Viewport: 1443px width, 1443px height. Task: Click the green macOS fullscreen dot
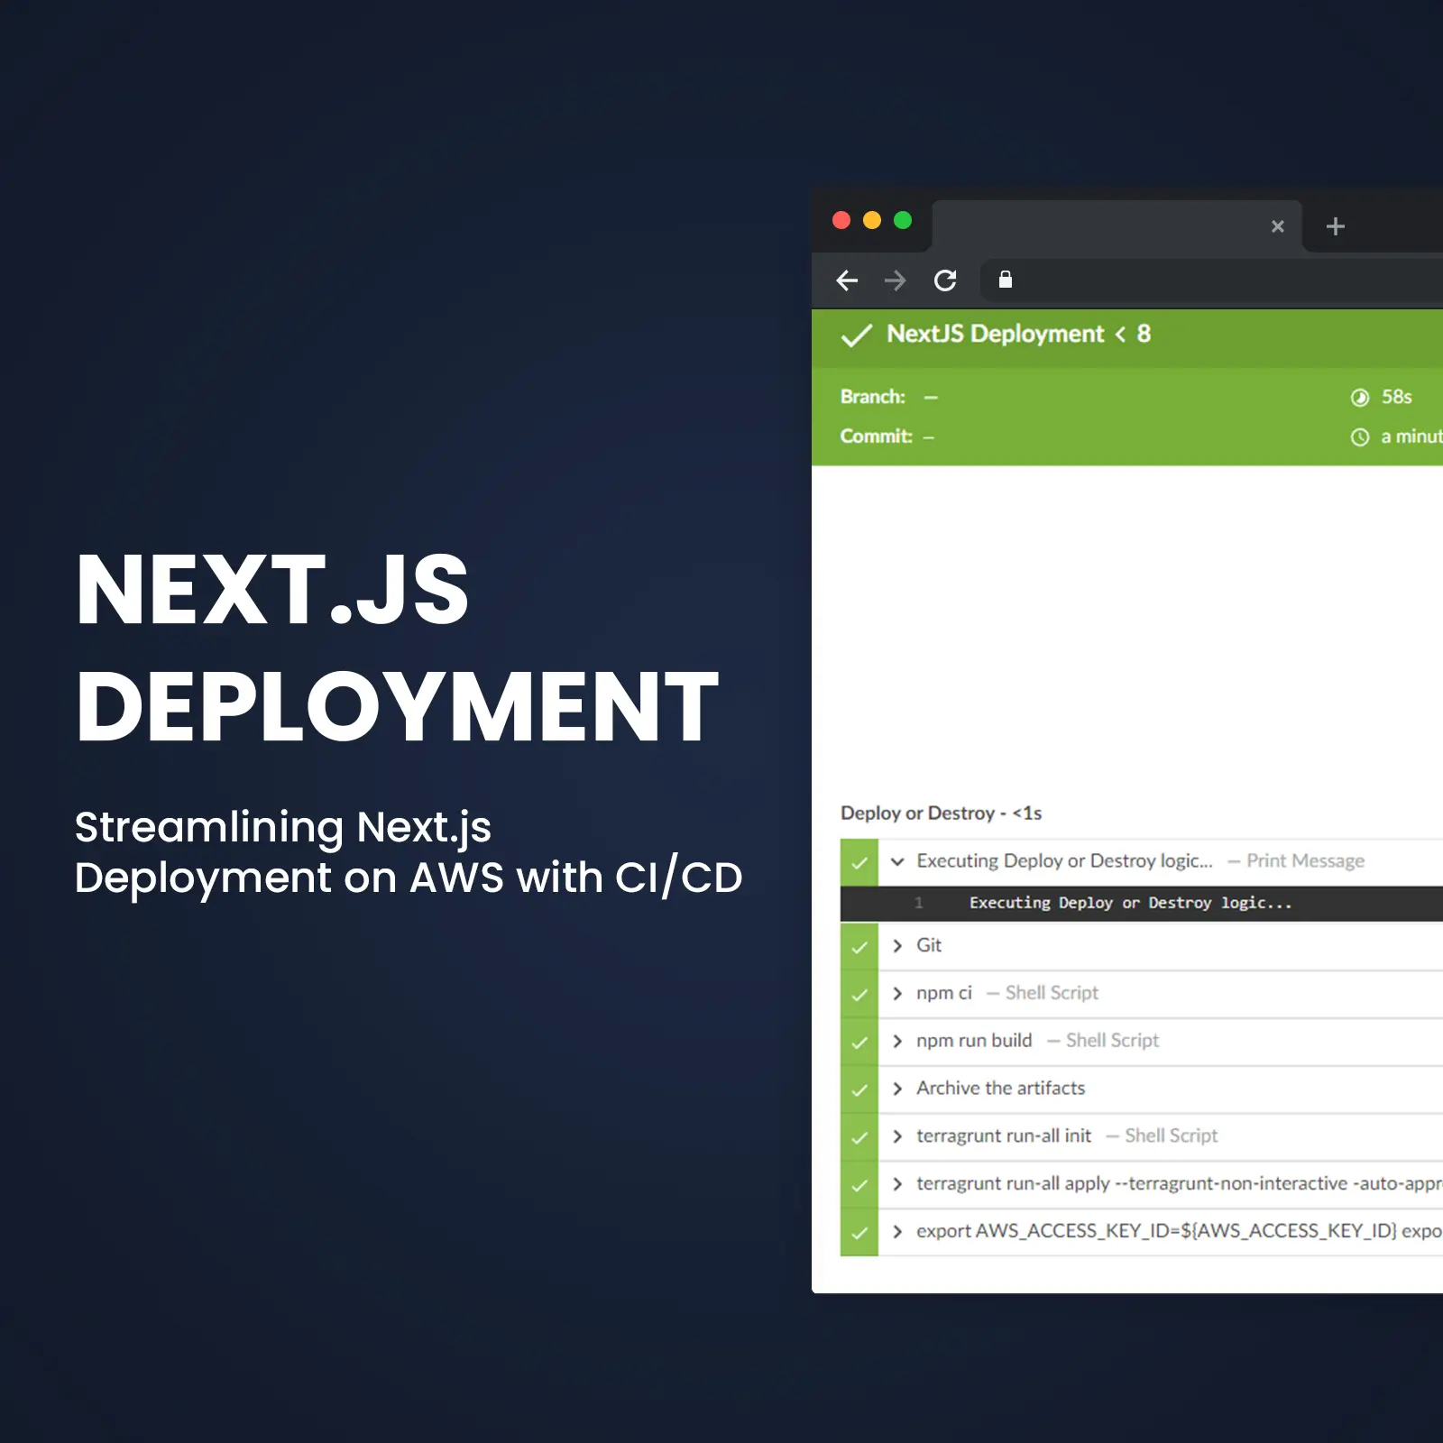[x=903, y=220]
